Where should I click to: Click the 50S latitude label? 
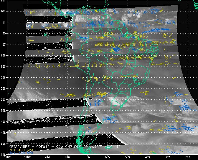(3, 144)
